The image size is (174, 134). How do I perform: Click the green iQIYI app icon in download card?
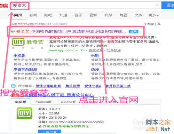point(24,113)
